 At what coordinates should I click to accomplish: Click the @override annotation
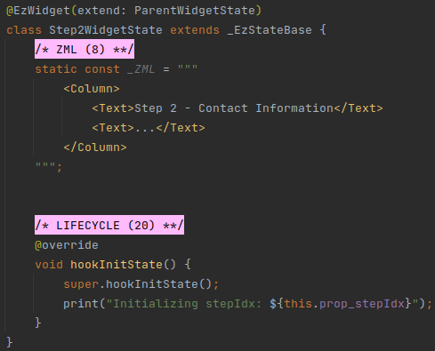[x=67, y=245]
